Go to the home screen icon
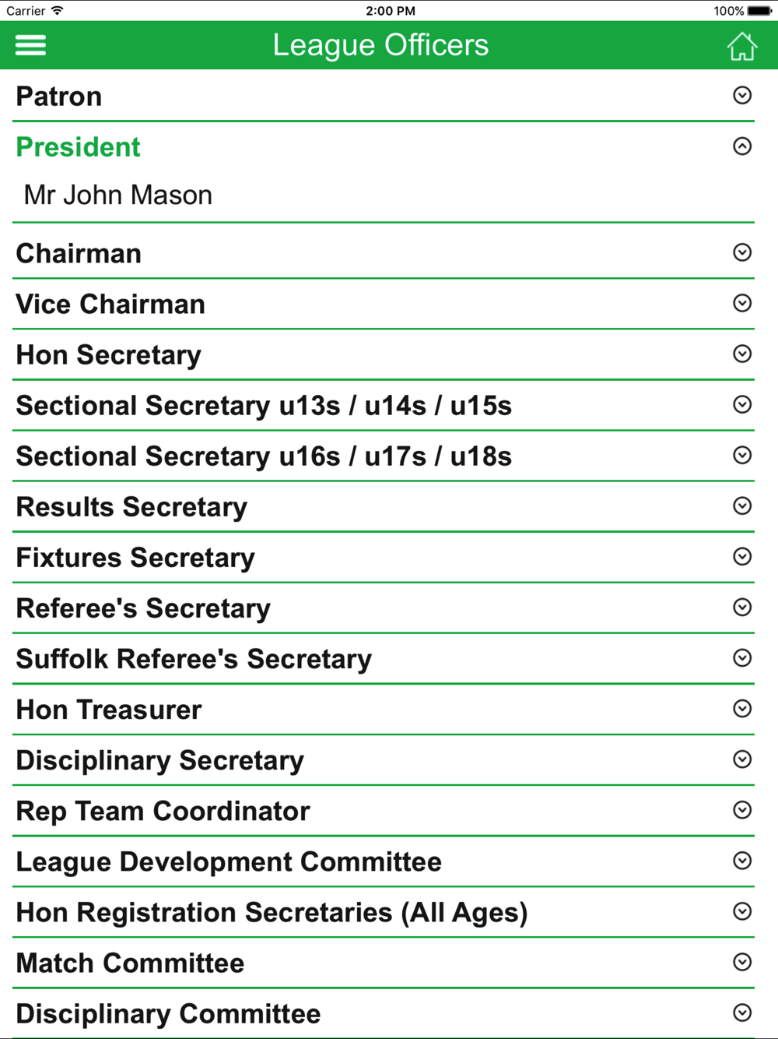This screenshot has width=778, height=1039. tap(741, 46)
